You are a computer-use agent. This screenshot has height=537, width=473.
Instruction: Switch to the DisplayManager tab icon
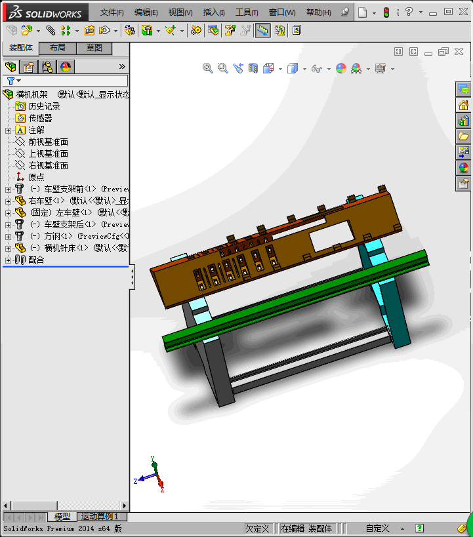pos(66,67)
